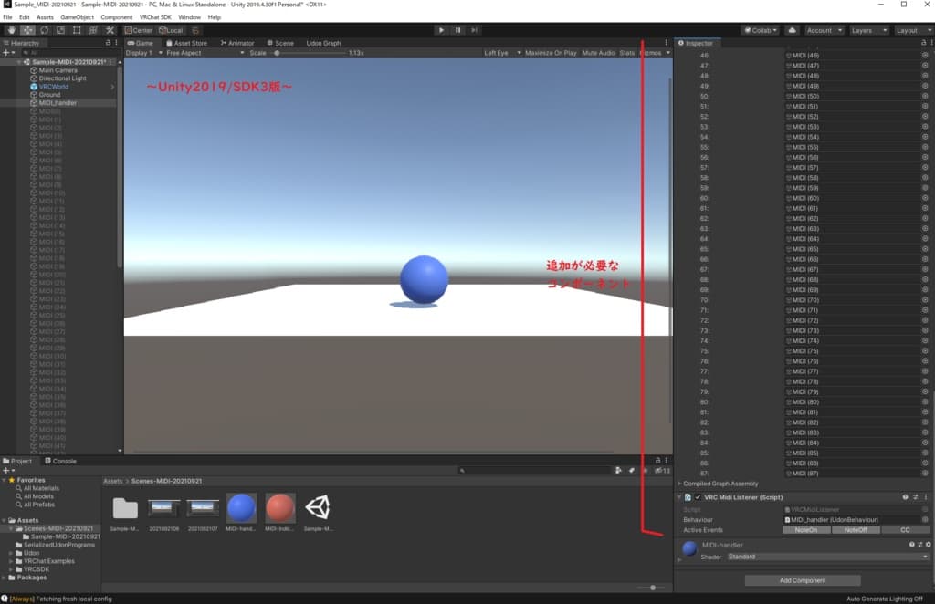The width and height of the screenshot is (935, 604).
Task: Toggle the VRC Midi Listener enabled checkbox
Action: [x=696, y=497]
